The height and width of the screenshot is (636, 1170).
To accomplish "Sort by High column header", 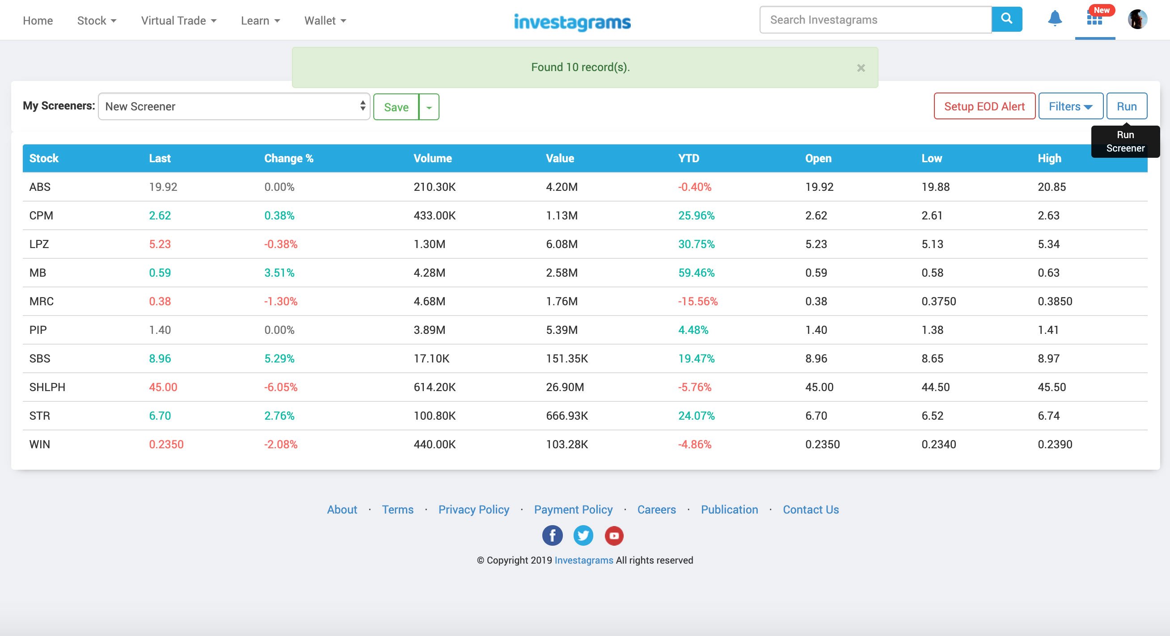I will (1049, 158).
